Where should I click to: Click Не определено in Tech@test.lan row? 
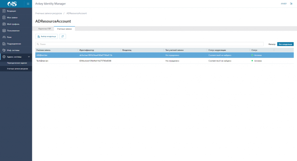[172, 61]
